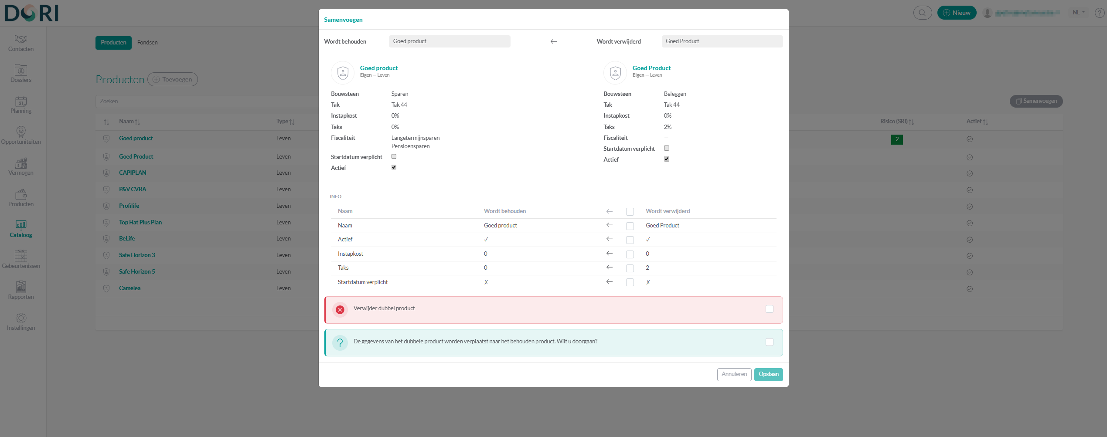1107x437 pixels.
Task: Click the Opslaan button
Action: tap(768, 374)
